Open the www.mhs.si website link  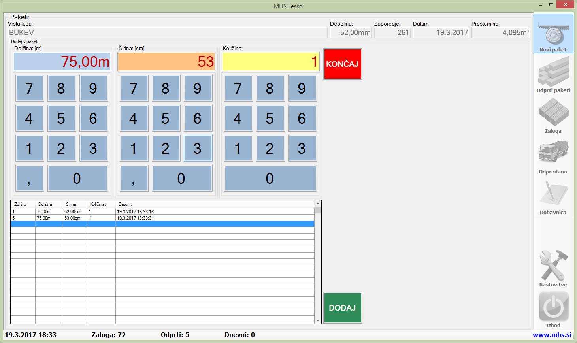(x=552, y=335)
